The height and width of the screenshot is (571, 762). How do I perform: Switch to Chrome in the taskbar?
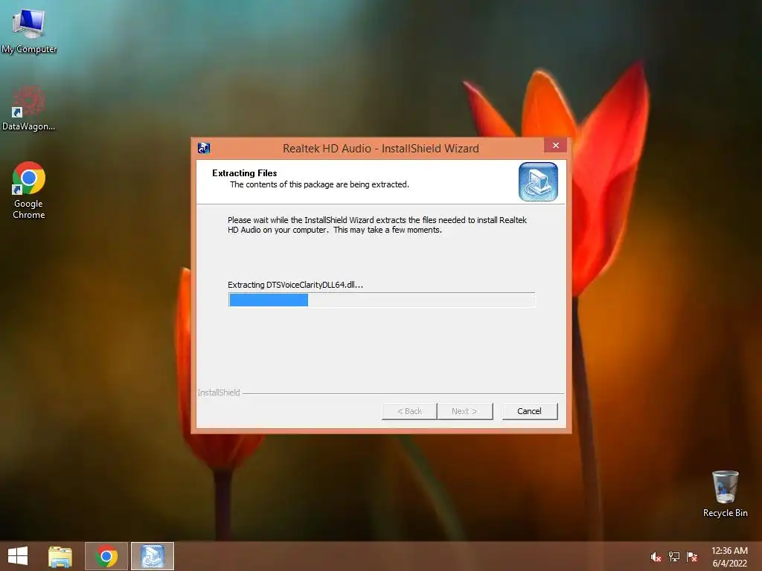(106, 556)
